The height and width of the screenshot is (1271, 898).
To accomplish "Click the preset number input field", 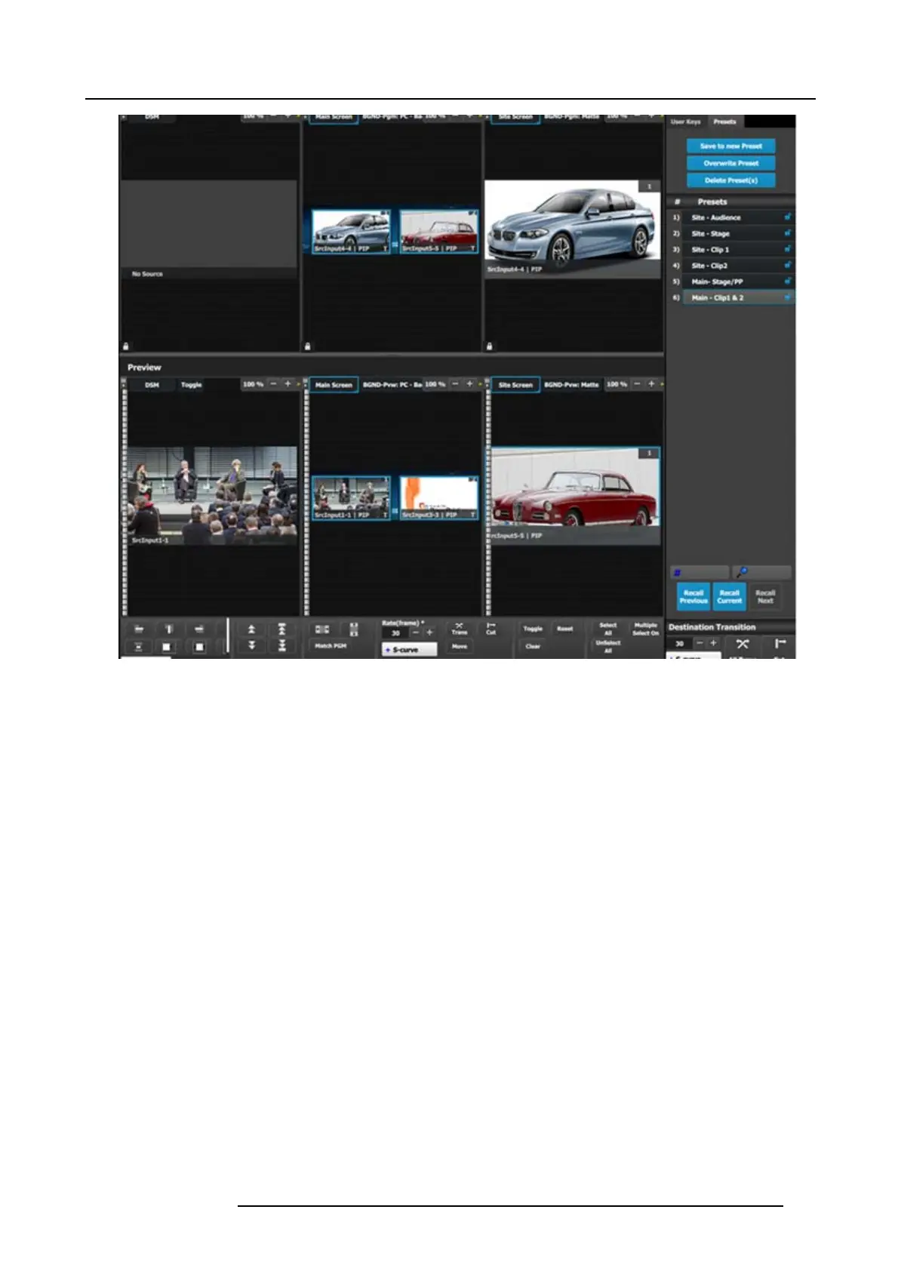I will (x=700, y=573).
